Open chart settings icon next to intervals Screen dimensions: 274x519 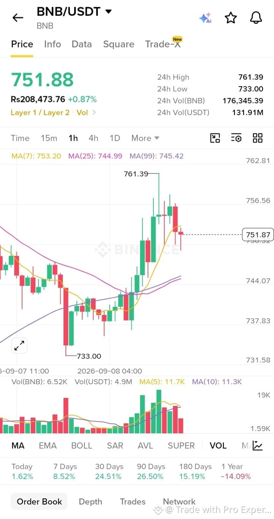coord(236,138)
